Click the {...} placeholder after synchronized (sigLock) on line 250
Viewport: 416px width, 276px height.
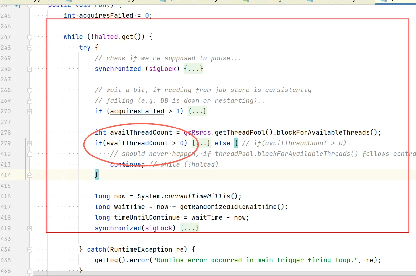(x=193, y=69)
